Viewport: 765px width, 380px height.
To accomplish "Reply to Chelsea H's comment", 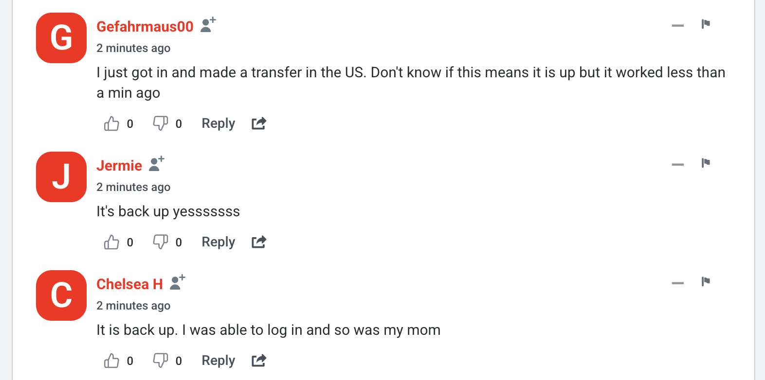I will coord(218,361).
